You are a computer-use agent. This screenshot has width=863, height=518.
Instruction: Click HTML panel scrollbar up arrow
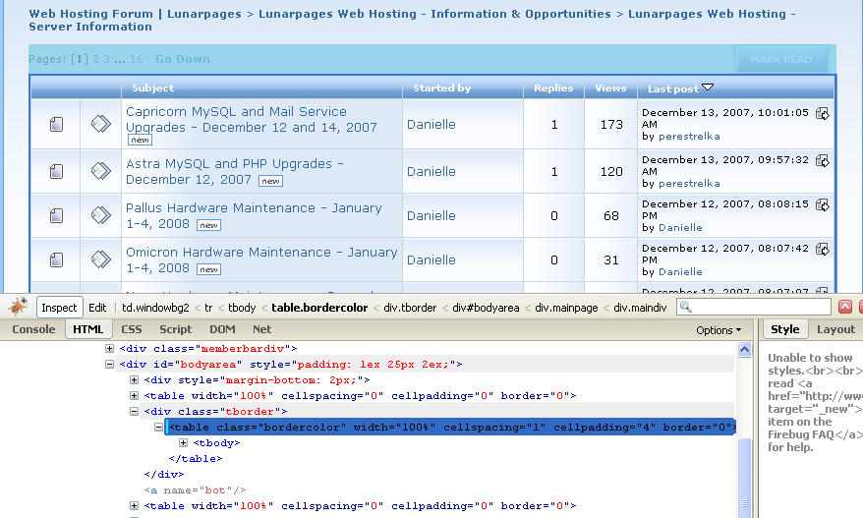(x=744, y=349)
